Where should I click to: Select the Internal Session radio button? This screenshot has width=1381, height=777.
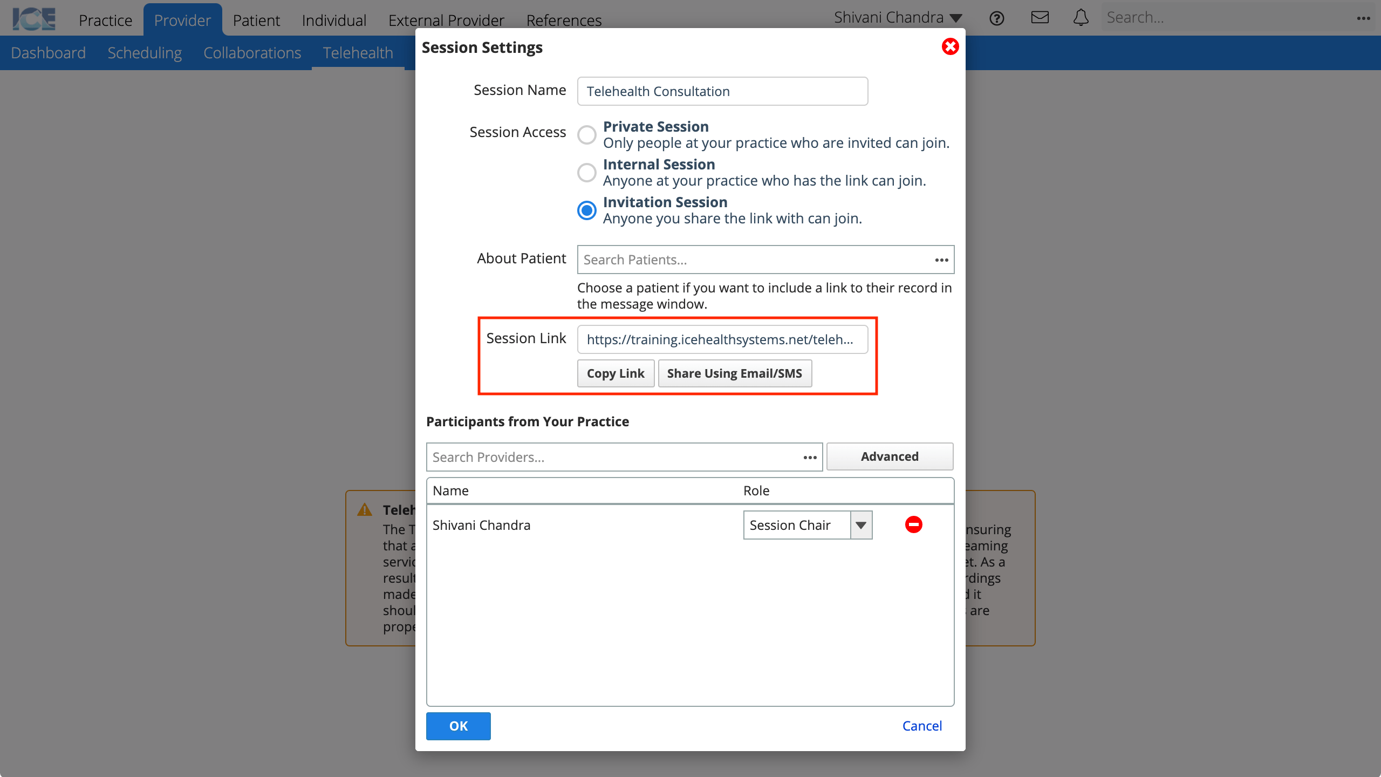[587, 172]
